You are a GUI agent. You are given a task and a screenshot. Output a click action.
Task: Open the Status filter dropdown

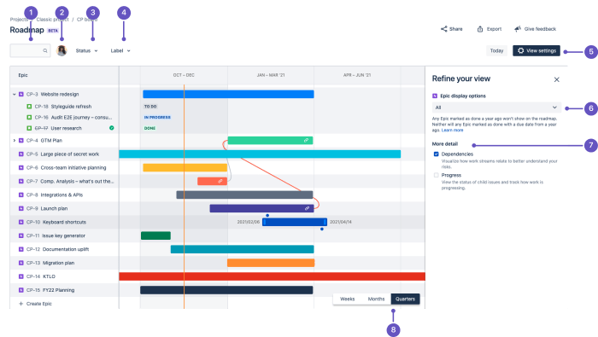click(86, 50)
